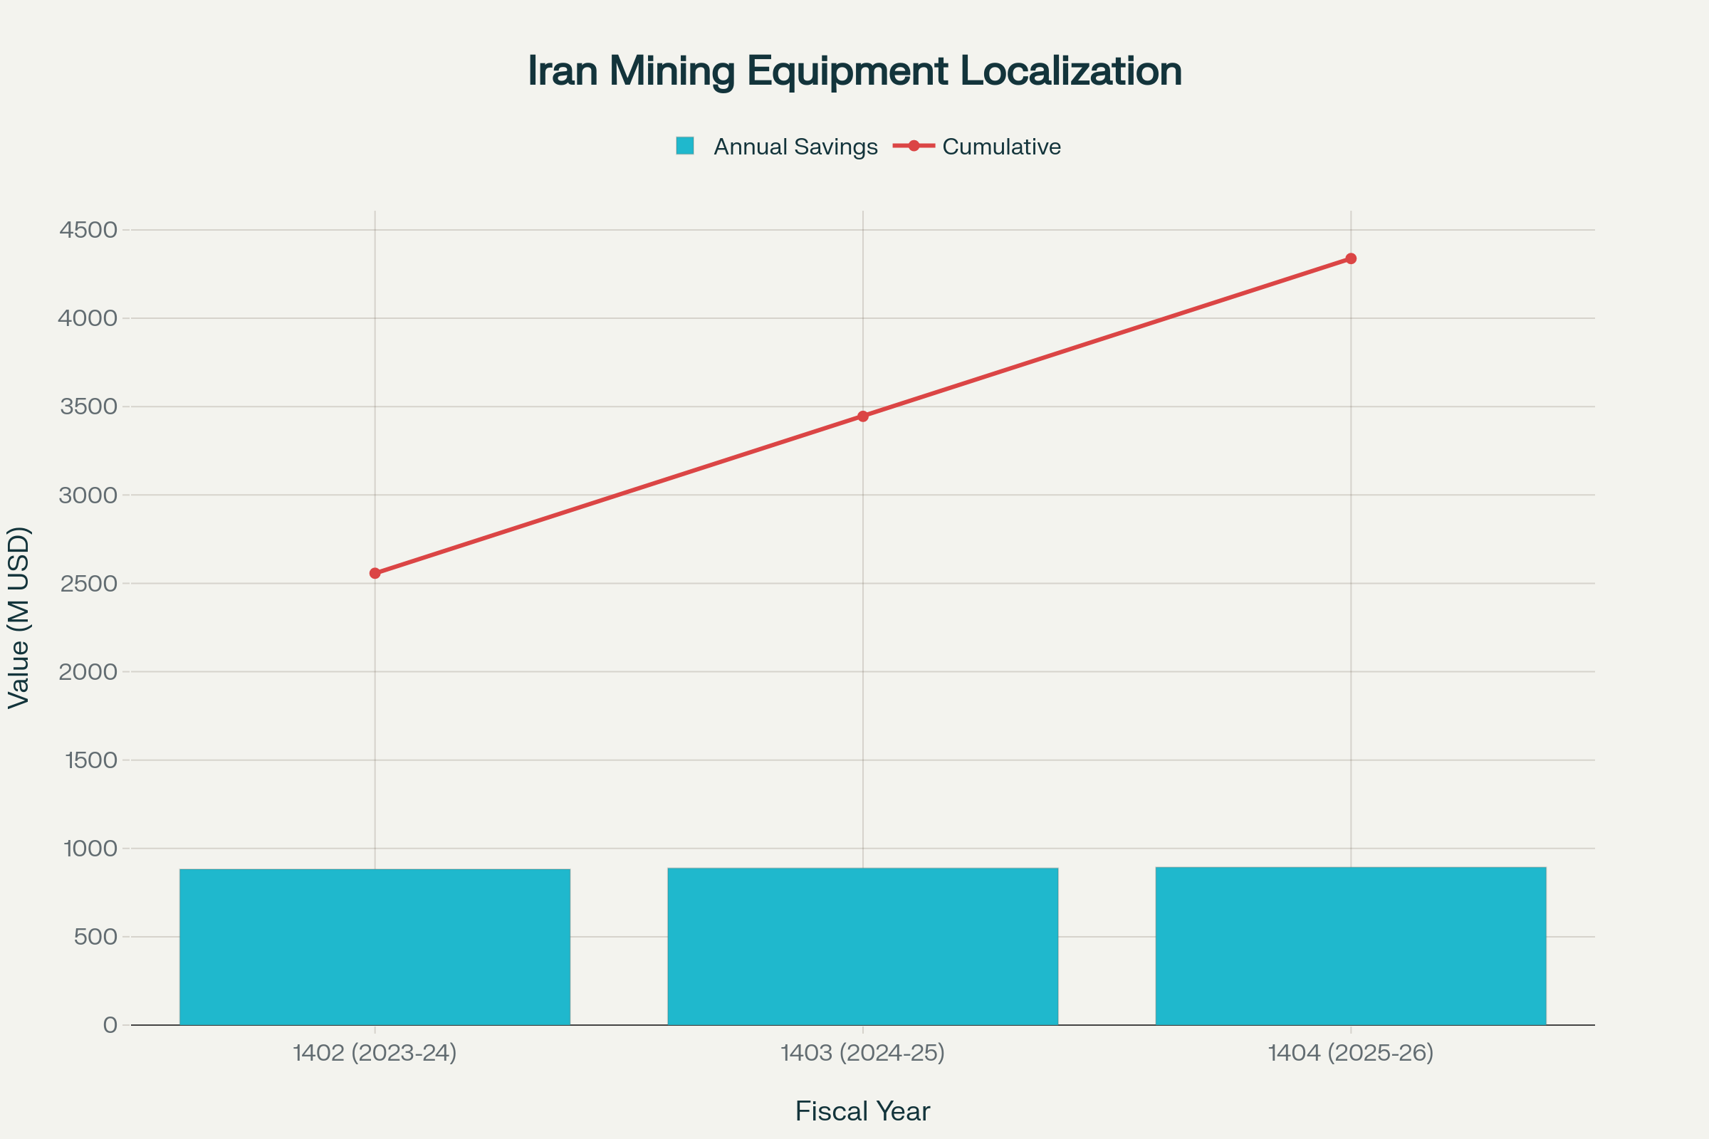Select the red data point above 1402 (2023-24)

(375, 573)
